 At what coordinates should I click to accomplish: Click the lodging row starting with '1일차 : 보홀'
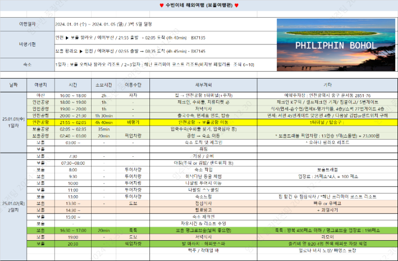[x=166, y=65]
